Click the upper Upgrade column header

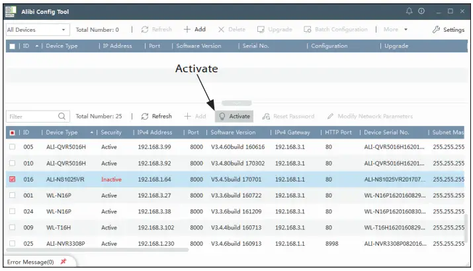point(396,46)
